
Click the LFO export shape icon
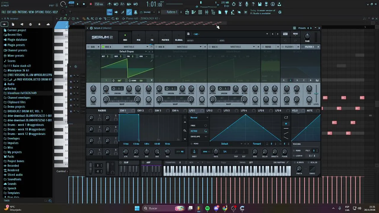click(x=286, y=117)
